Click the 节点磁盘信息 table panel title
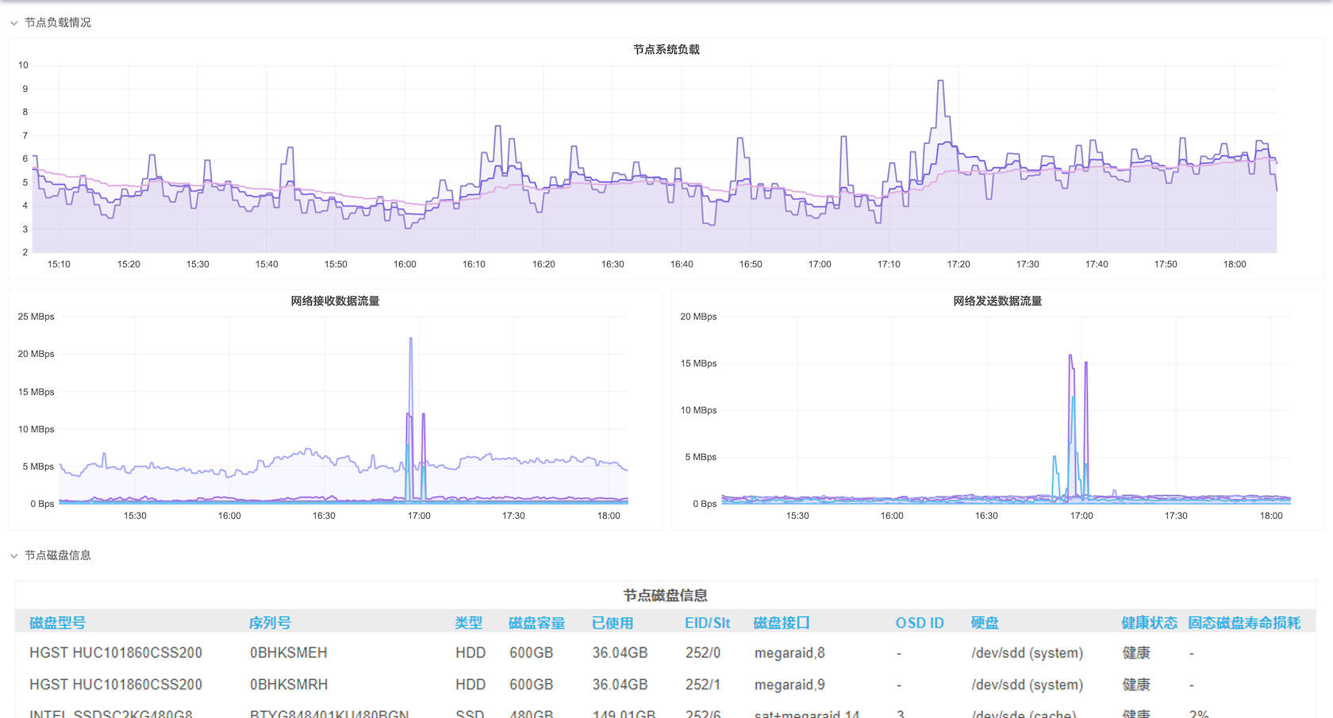 click(665, 595)
